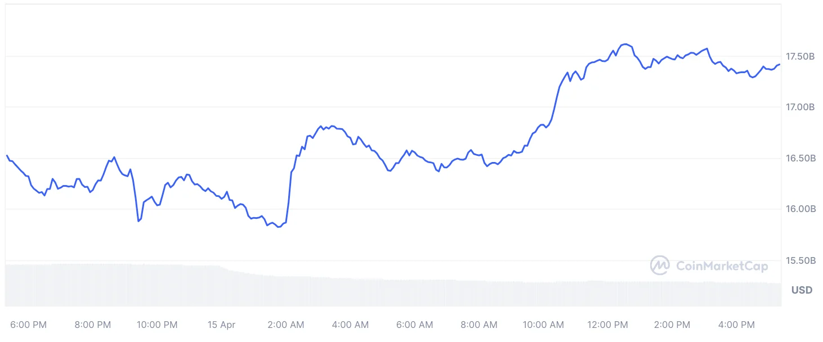Select the 12:00 PM axis label
The height and width of the screenshot is (342, 823).
(x=608, y=325)
